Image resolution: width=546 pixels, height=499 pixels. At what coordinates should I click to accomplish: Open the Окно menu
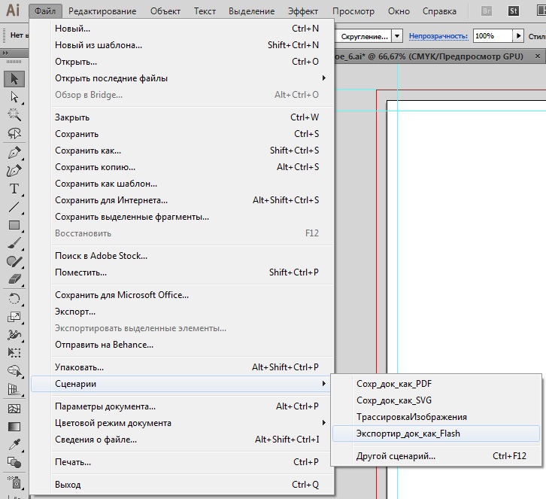pos(399,11)
